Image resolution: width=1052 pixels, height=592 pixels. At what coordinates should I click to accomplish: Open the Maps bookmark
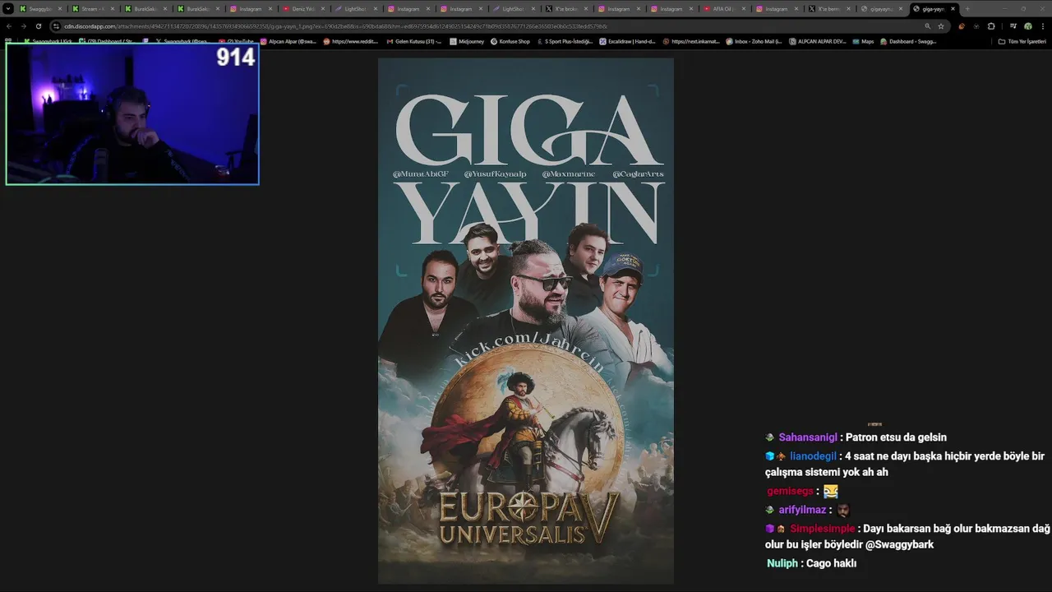tap(863, 41)
